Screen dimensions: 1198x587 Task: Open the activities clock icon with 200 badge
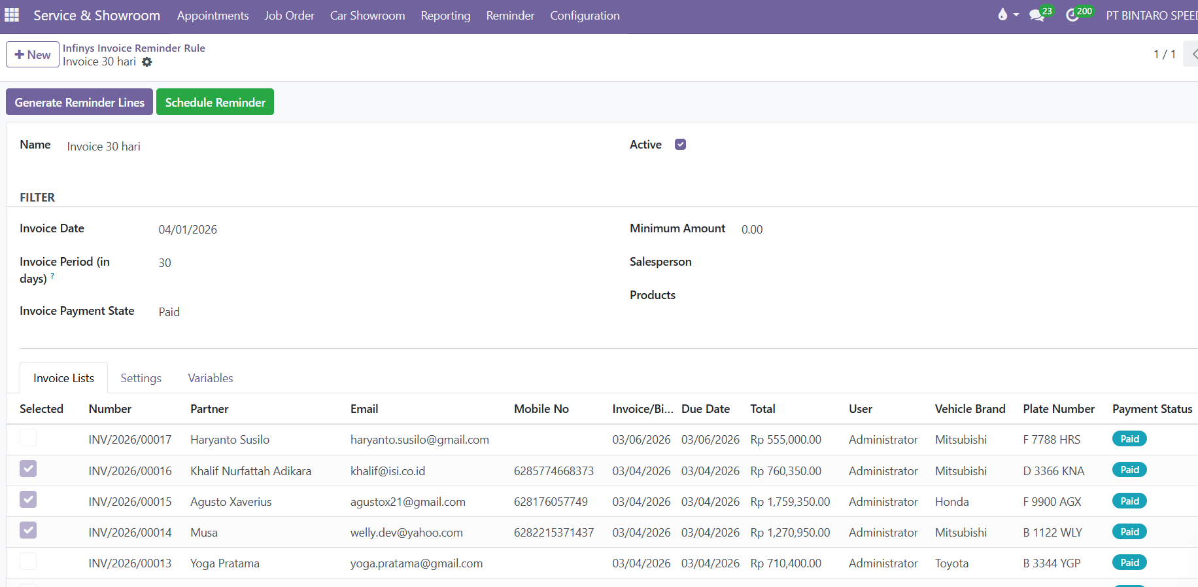(1072, 15)
